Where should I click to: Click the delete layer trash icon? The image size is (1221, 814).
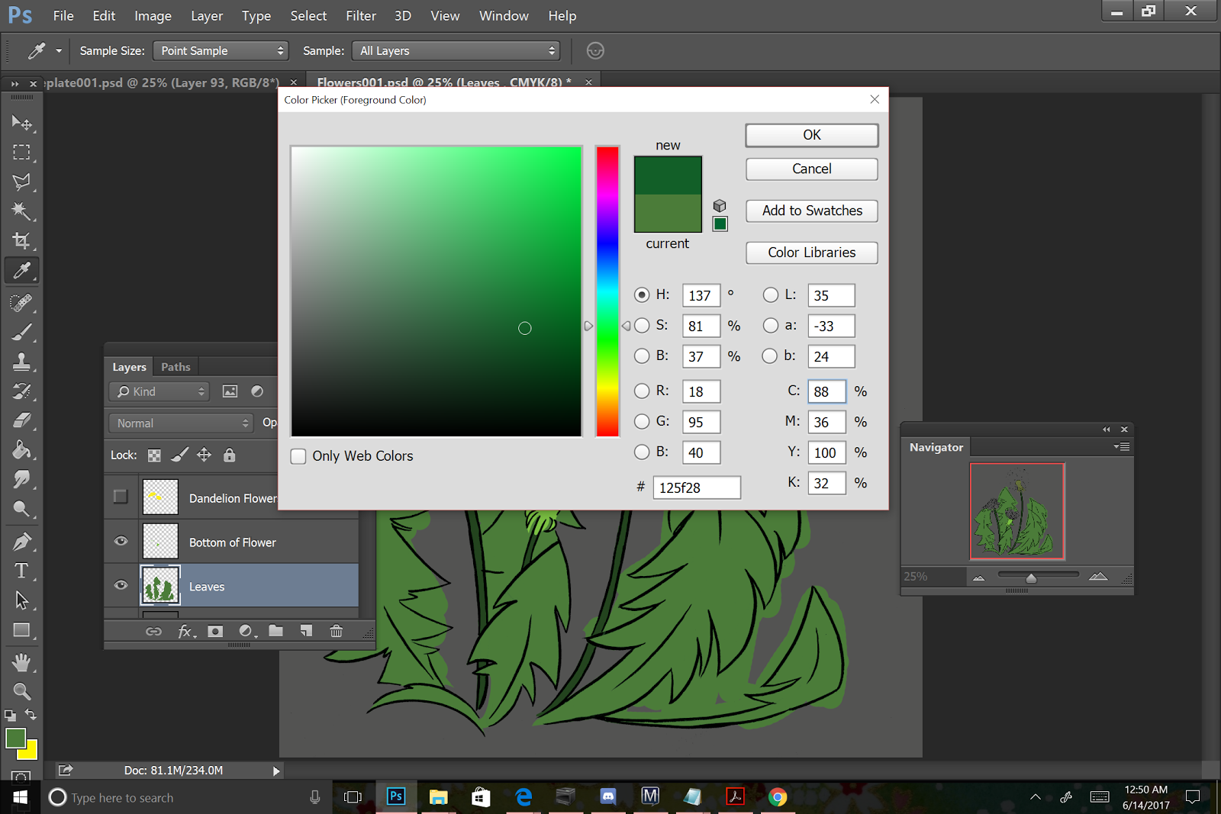pos(336,631)
